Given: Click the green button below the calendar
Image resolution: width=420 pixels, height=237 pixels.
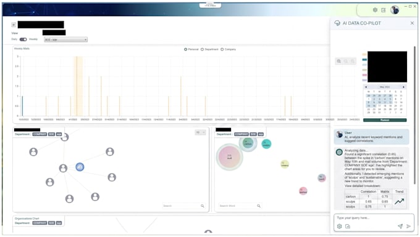Looking at the screenshot, I should (x=385, y=120).
